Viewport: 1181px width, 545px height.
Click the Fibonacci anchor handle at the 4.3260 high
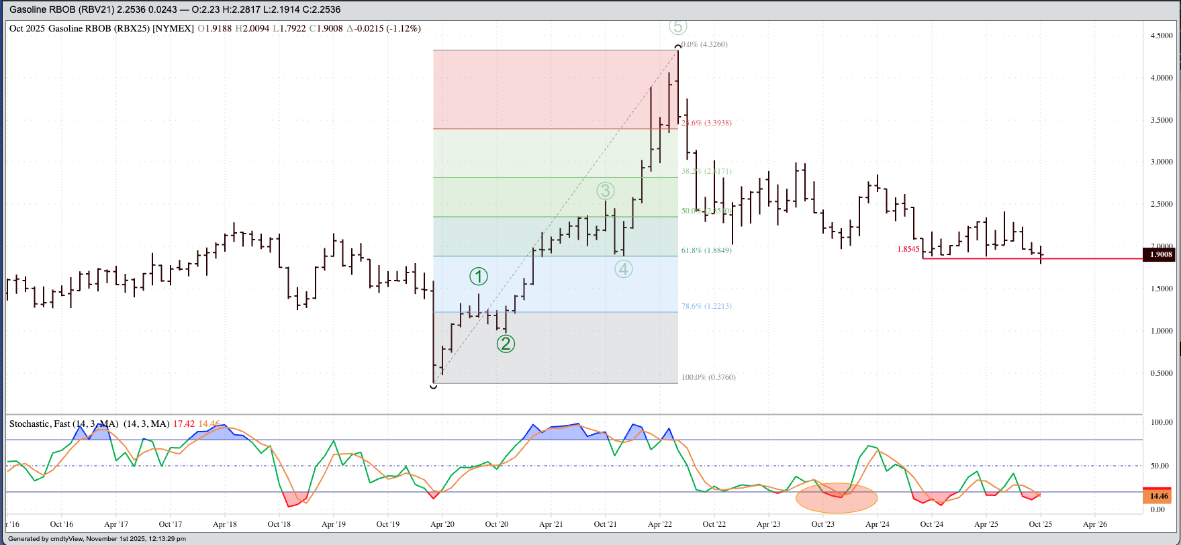pos(677,48)
